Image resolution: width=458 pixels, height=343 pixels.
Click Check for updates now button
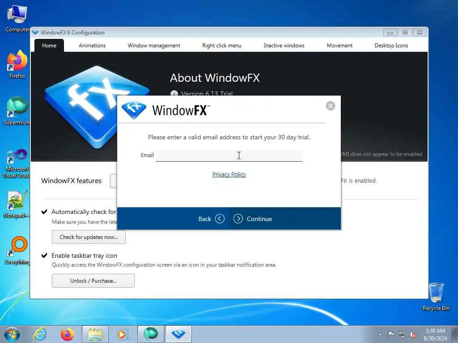[89, 237]
